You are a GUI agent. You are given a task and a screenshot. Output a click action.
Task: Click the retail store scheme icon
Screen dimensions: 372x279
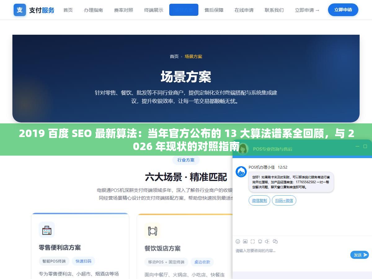47,230
